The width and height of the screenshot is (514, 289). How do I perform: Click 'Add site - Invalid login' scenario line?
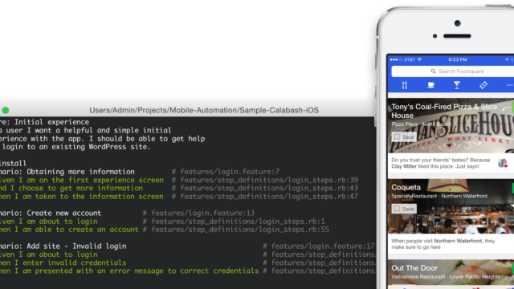(63, 246)
